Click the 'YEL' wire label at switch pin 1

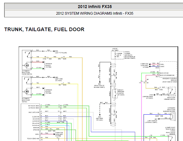point(38,83)
